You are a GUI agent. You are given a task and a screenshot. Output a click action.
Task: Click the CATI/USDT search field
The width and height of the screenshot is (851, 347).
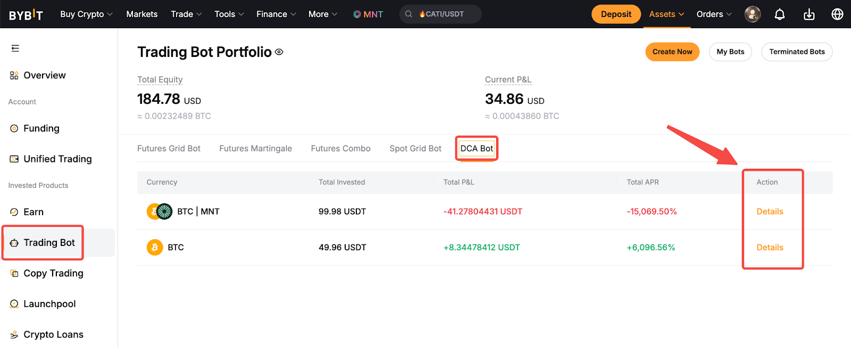click(440, 14)
